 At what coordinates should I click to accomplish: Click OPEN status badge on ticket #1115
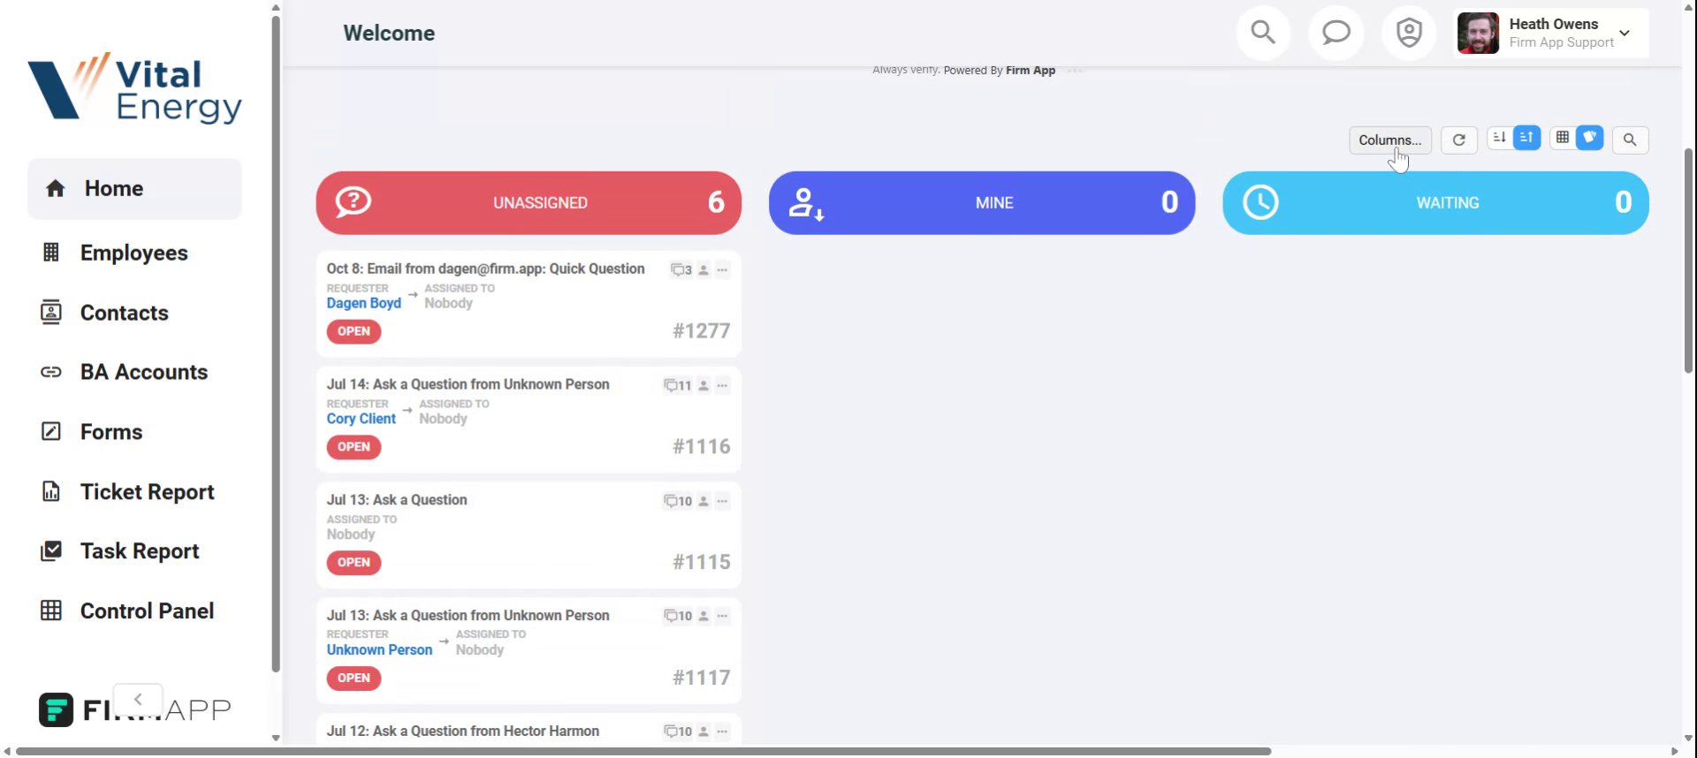(354, 563)
